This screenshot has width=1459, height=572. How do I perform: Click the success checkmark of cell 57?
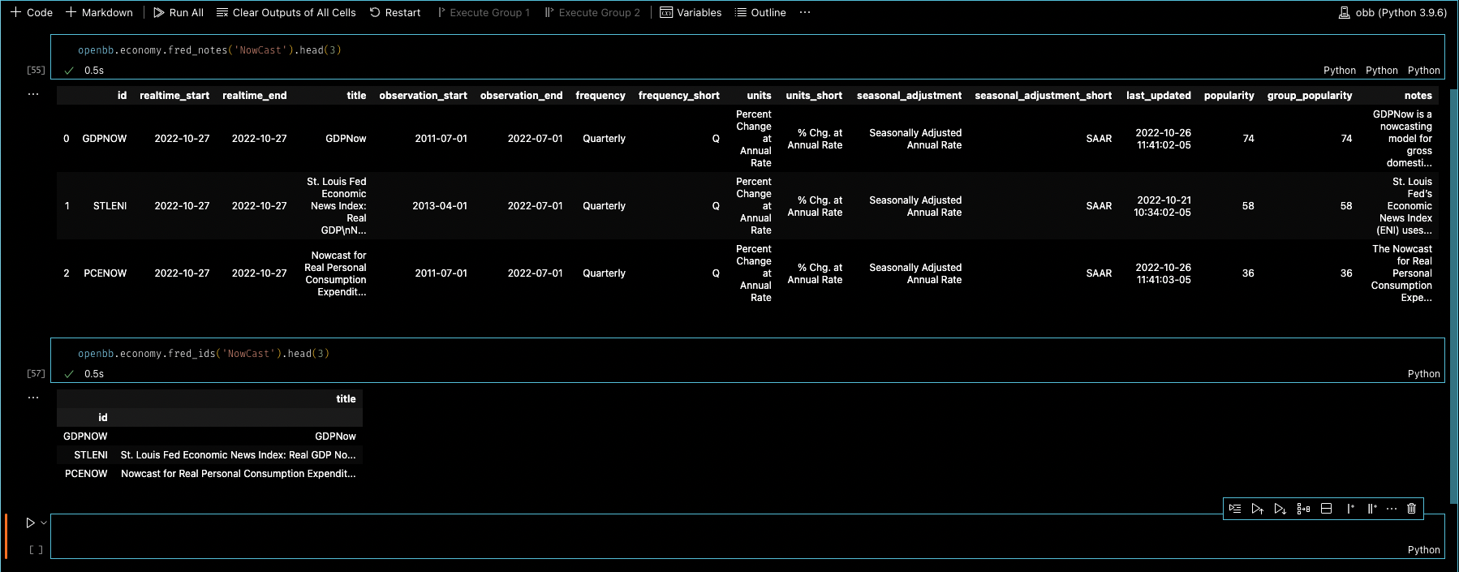tap(69, 374)
